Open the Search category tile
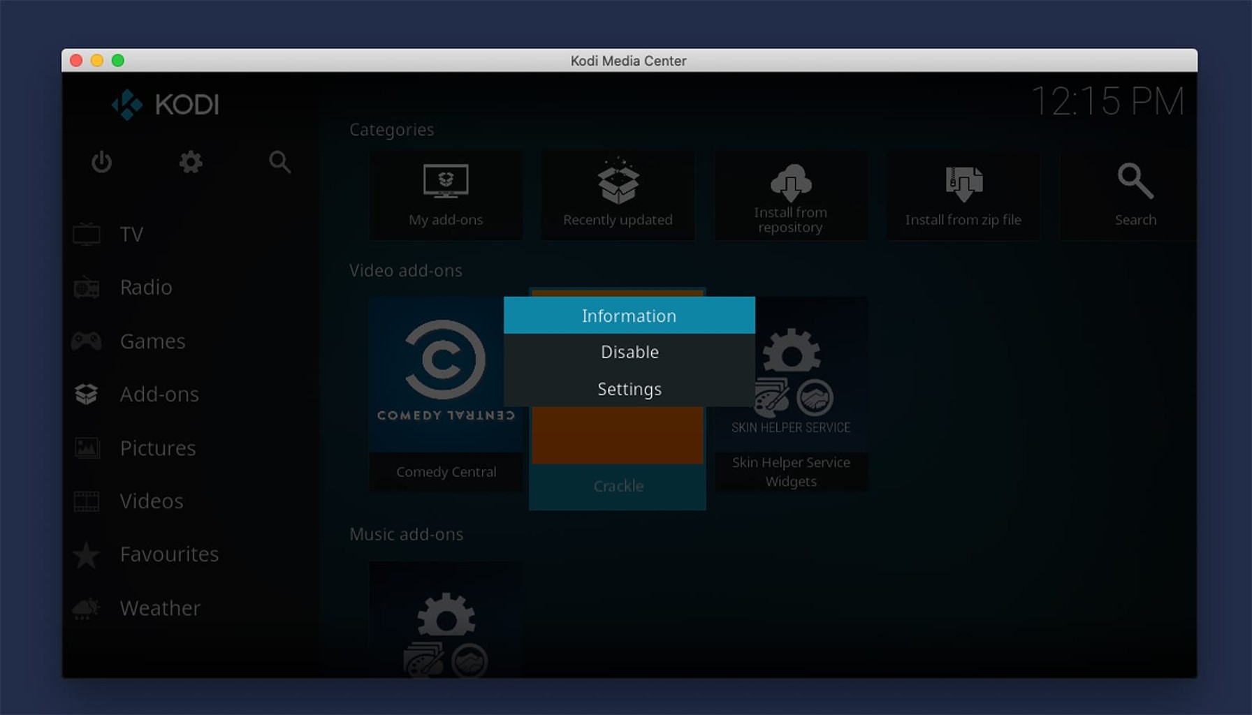Viewport: 1252px width, 715px height. pyautogui.click(x=1129, y=196)
